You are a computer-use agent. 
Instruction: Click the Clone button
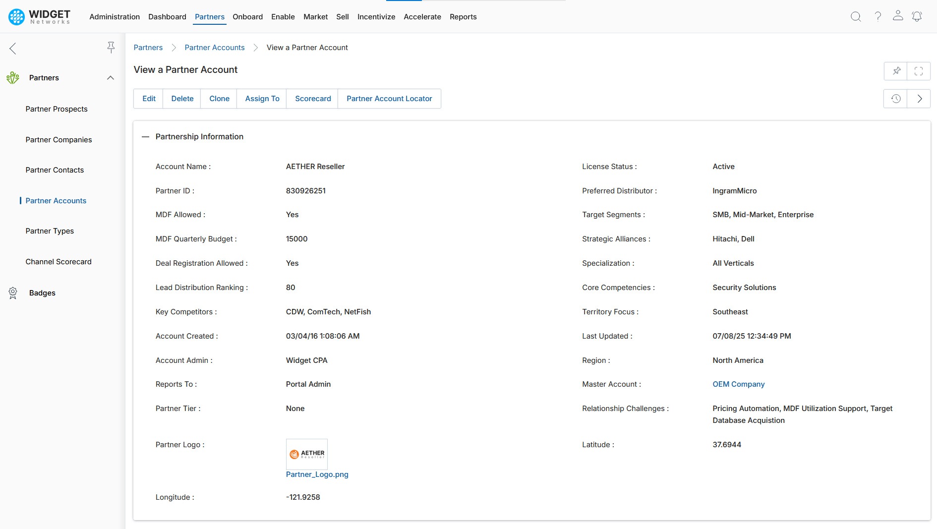pos(219,99)
